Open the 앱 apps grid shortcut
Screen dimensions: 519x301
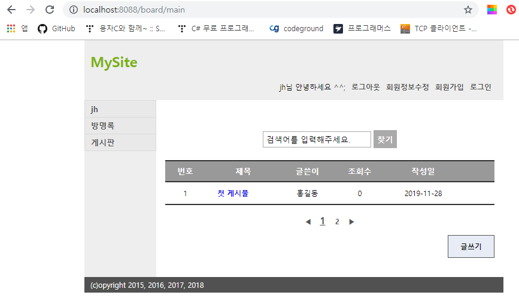(x=17, y=29)
